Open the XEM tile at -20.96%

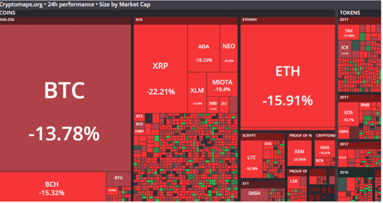(x=299, y=154)
